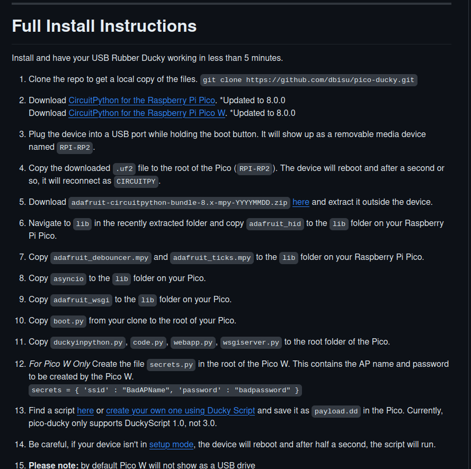Screen dimensions: 471x469
Task: Click the wsgiserver.py filename
Action: click(250, 342)
